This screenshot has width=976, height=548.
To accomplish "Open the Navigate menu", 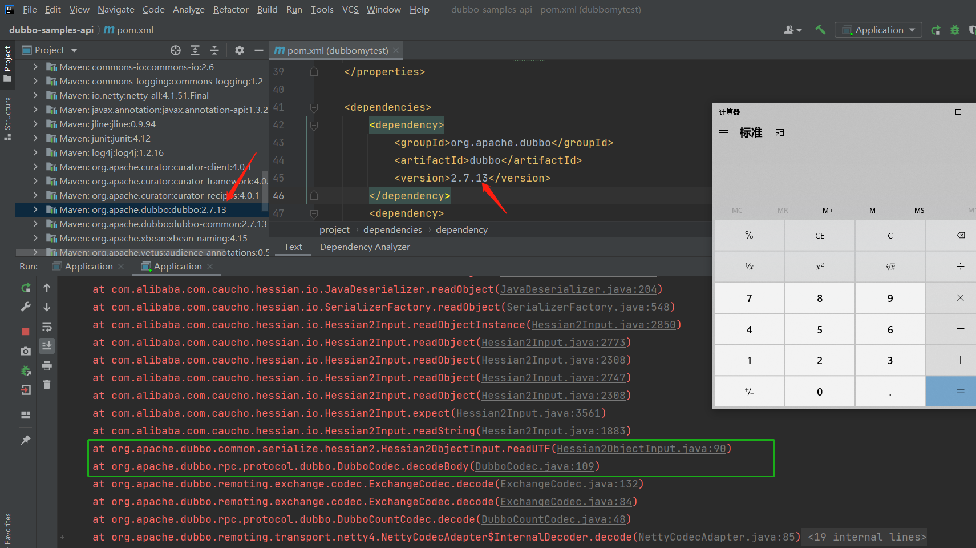I will (x=116, y=9).
